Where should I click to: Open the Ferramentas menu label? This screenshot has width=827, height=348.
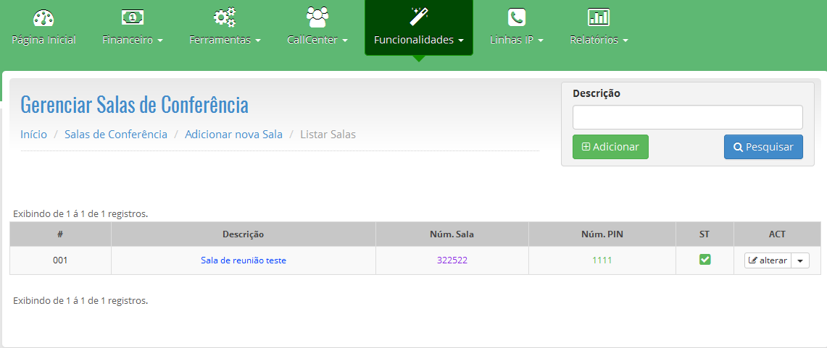click(224, 41)
